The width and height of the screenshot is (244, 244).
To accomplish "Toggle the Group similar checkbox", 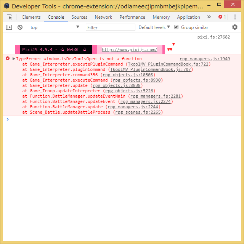I will [176, 27].
